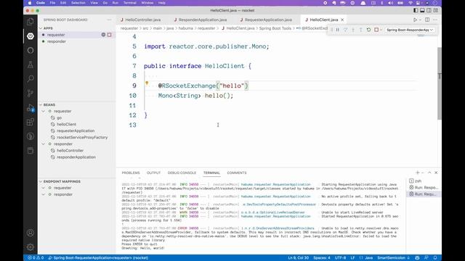Click the stop button on requester app row
The width and height of the screenshot is (465, 261).
click(110, 35)
